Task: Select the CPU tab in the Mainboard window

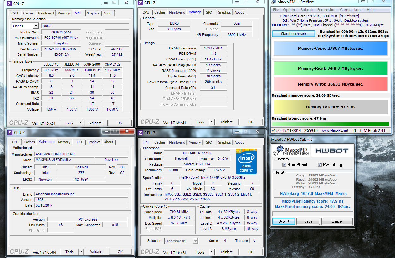Action: click(15, 142)
